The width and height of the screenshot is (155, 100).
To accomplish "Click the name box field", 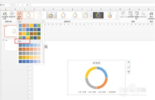I will 5,5.
